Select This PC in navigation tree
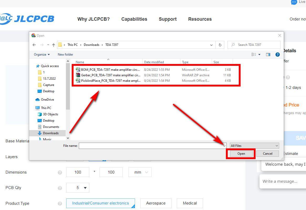This screenshot has height=210, width=306. pyautogui.click(x=43, y=108)
